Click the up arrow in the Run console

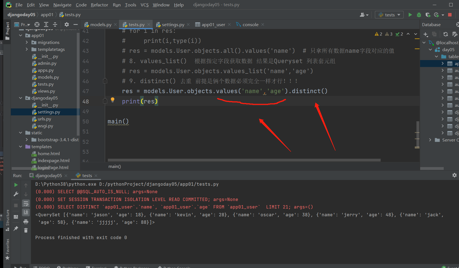[26, 185]
